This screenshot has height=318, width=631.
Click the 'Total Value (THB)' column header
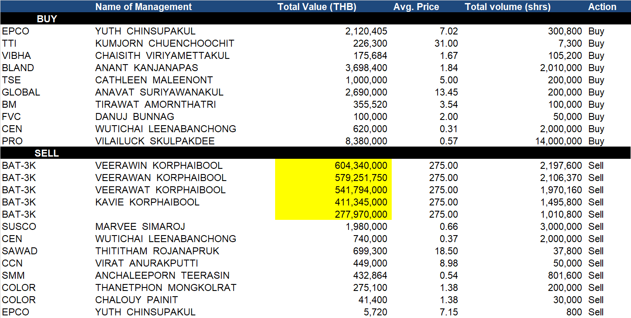click(x=317, y=7)
